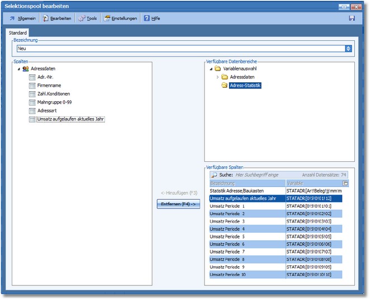The image size is (370, 300).
Task: Open the Bezeichnung dropdown arrow
Action: [x=349, y=49]
